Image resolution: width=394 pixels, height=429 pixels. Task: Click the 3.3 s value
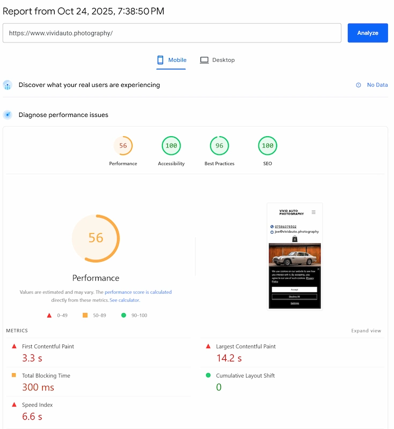coord(32,358)
